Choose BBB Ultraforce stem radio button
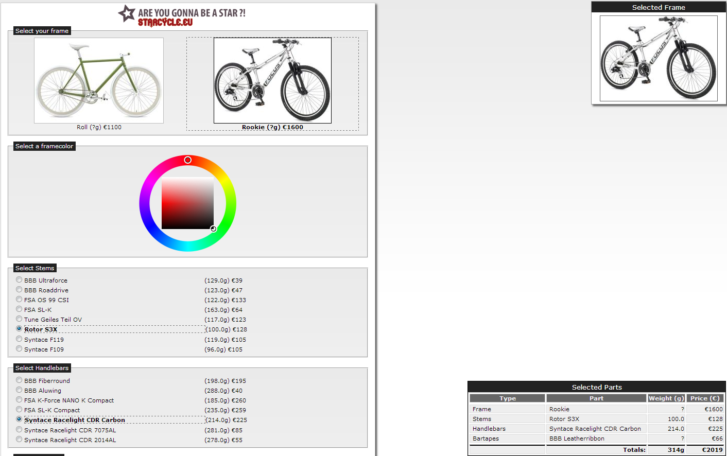The width and height of the screenshot is (727, 456). [19, 280]
